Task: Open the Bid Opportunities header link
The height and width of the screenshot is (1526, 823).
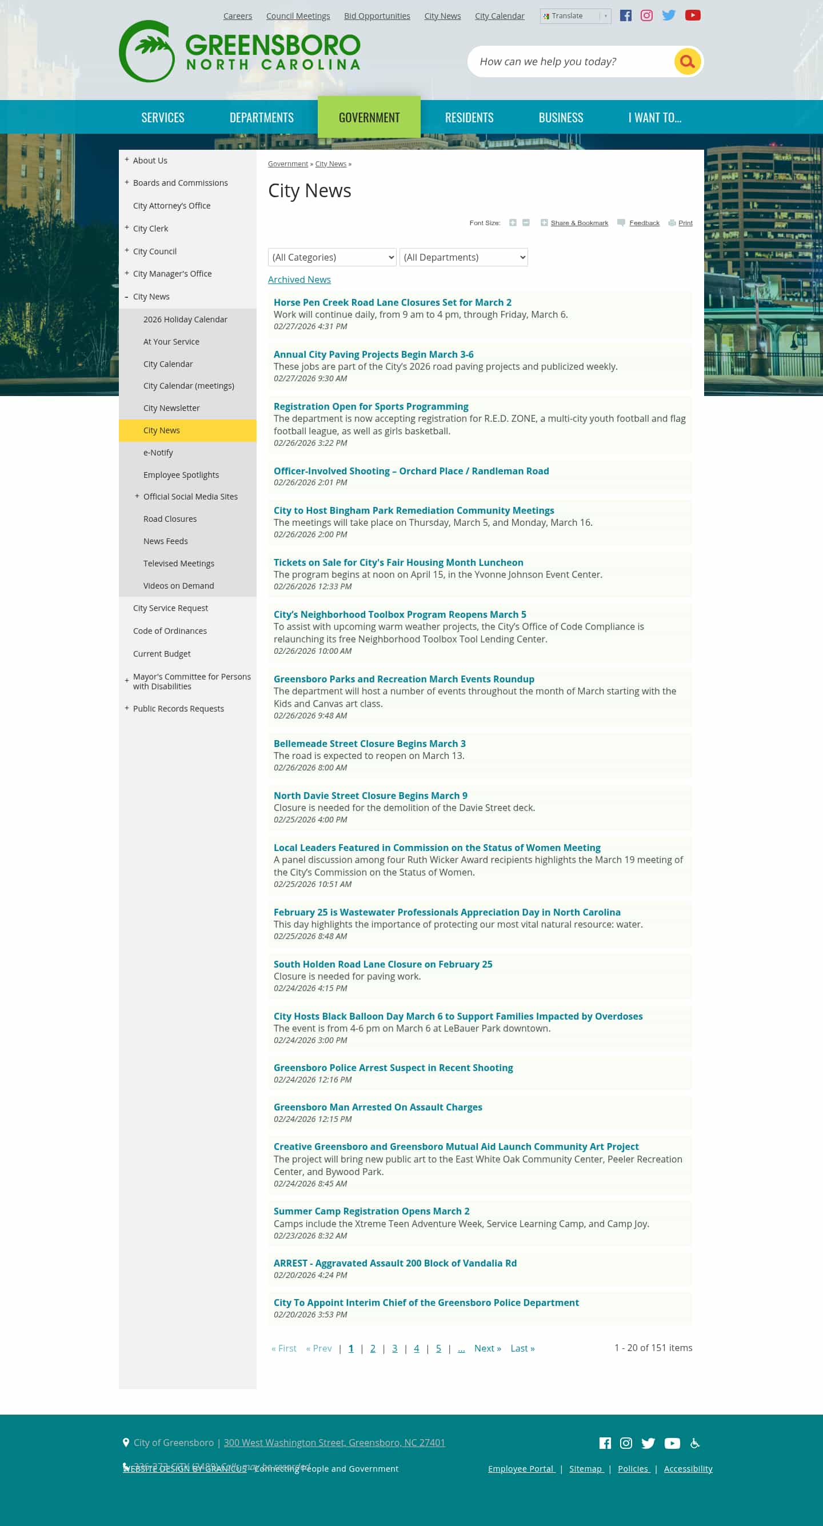Action: coord(377,16)
